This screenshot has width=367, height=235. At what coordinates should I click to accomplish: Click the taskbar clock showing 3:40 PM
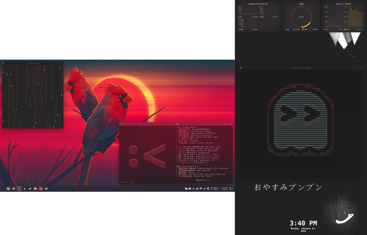click(224, 189)
